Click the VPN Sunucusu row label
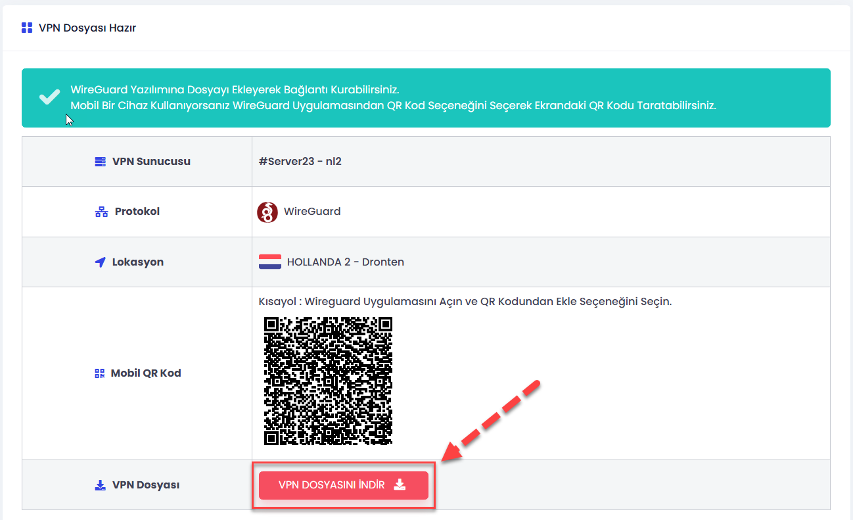The width and height of the screenshot is (853, 520). point(151,162)
